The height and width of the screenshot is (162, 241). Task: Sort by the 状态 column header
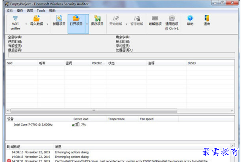(x=127, y=63)
